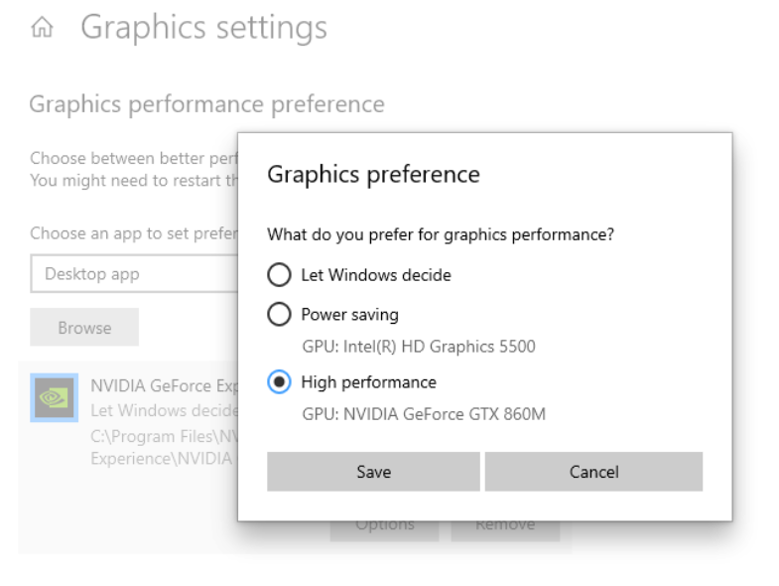
Task: Open the Desktop app dropdown
Action: pos(134,274)
